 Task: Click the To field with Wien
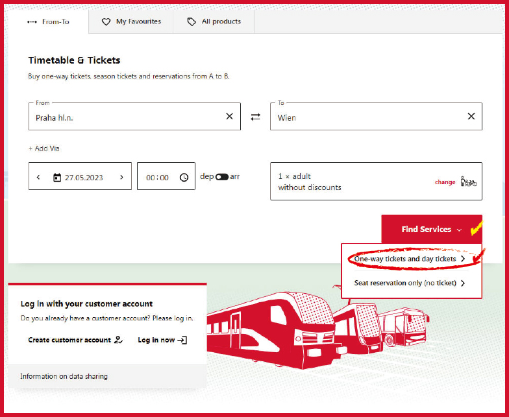tap(376, 117)
